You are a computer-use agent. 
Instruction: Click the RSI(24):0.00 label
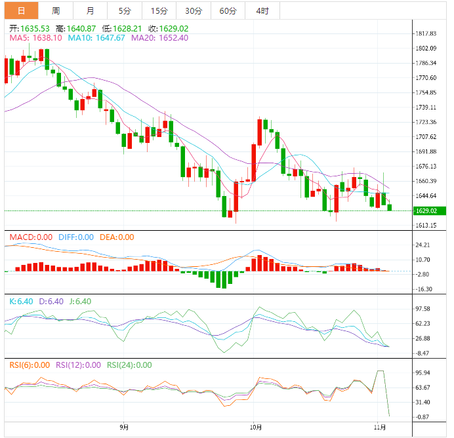129,365
